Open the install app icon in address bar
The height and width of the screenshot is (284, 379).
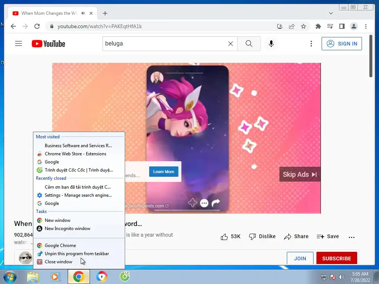[x=280, y=26]
